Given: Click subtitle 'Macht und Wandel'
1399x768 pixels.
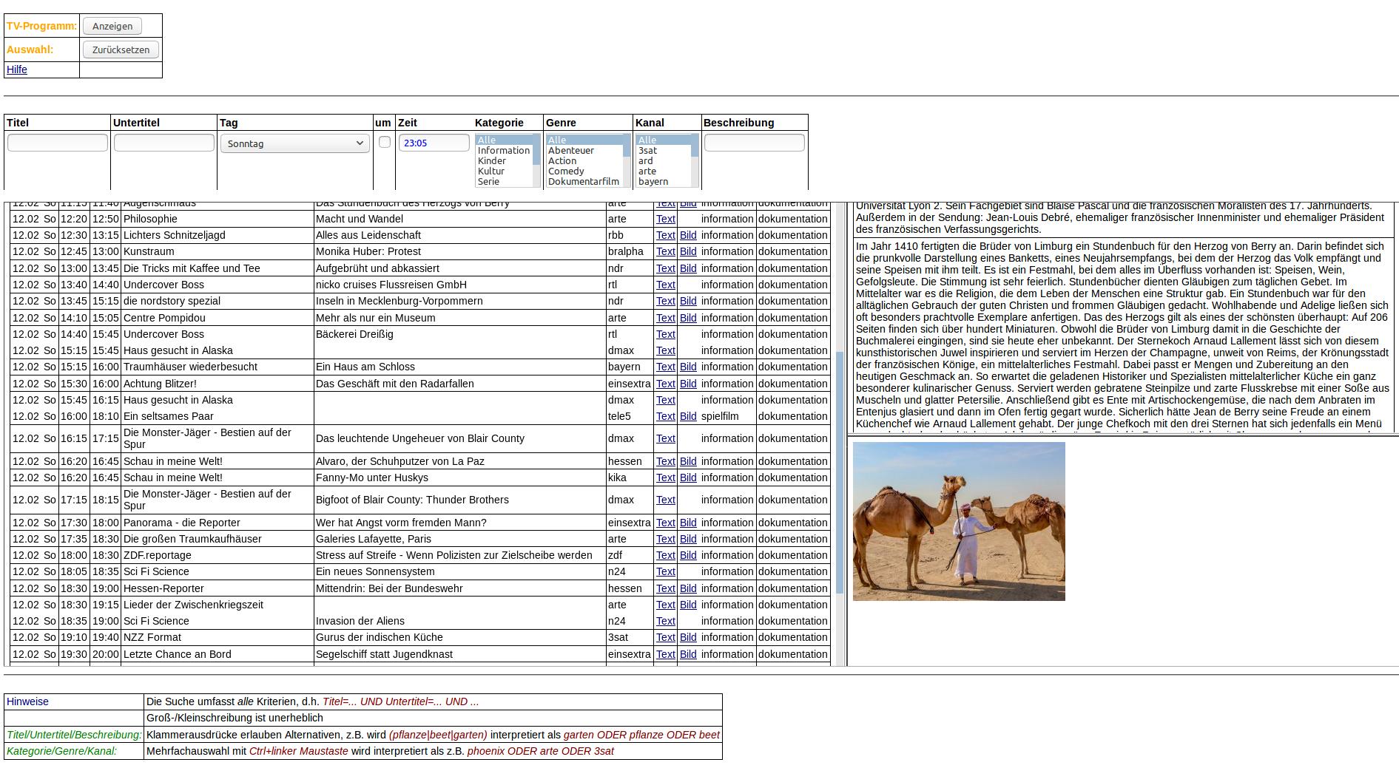Looking at the screenshot, I should (x=360, y=219).
